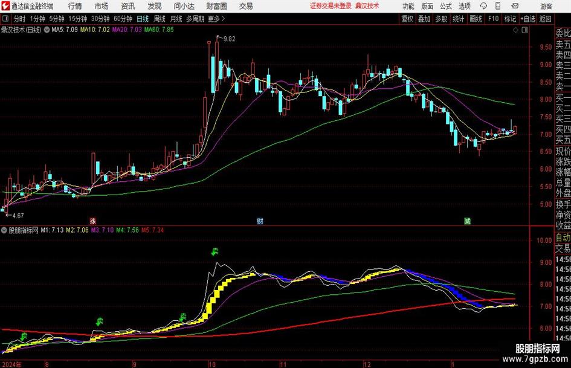Switch to 30分钟 period tab
This screenshot has height=368, width=571.
point(100,19)
